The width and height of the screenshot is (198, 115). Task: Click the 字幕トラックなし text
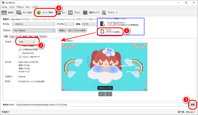[24, 69]
